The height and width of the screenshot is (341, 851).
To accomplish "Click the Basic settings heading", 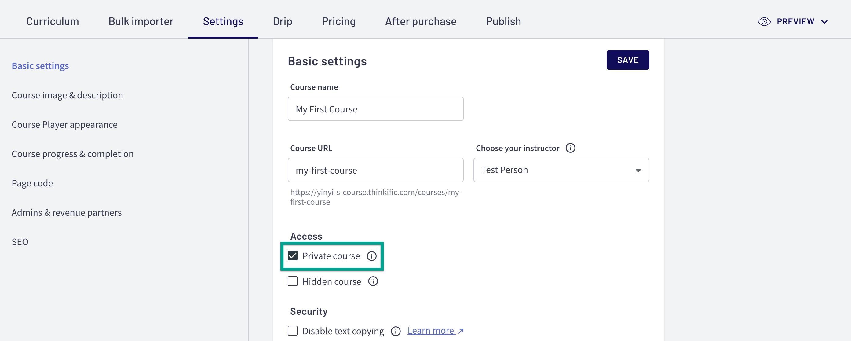I will pyautogui.click(x=327, y=61).
